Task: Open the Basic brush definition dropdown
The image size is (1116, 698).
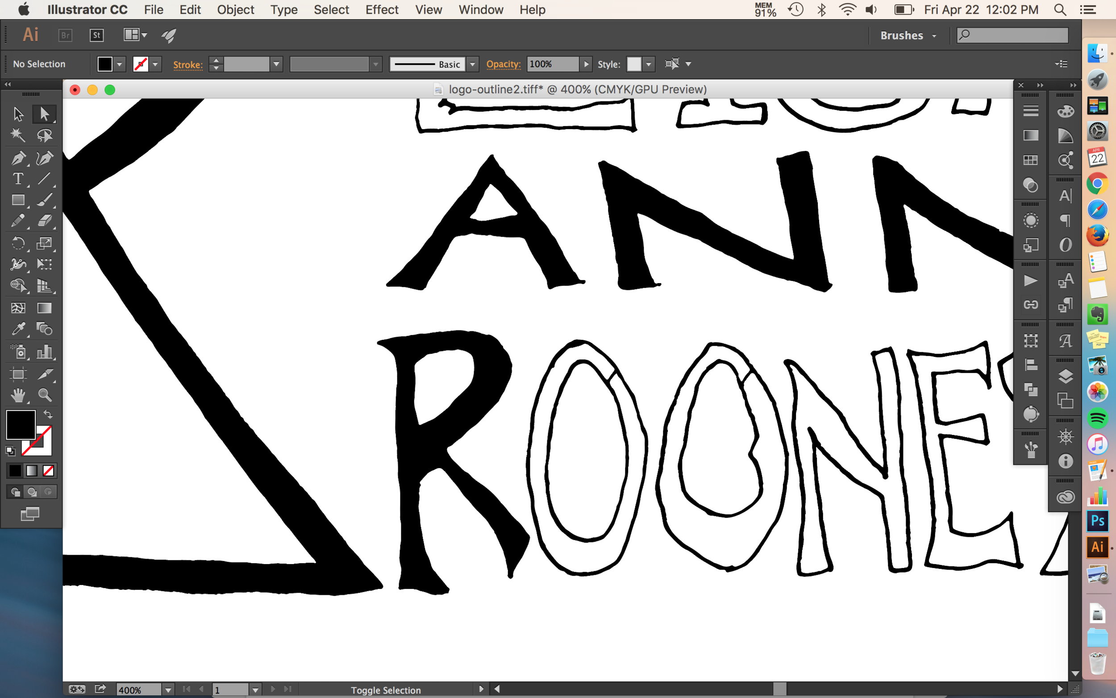Action: [472, 64]
